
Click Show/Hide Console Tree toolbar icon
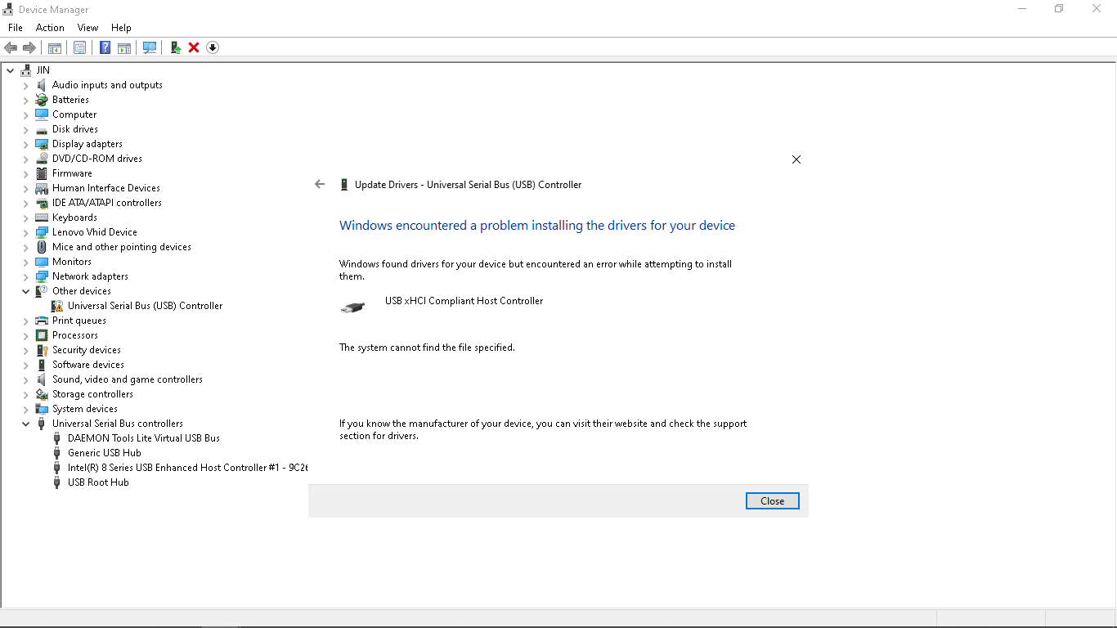(x=55, y=47)
